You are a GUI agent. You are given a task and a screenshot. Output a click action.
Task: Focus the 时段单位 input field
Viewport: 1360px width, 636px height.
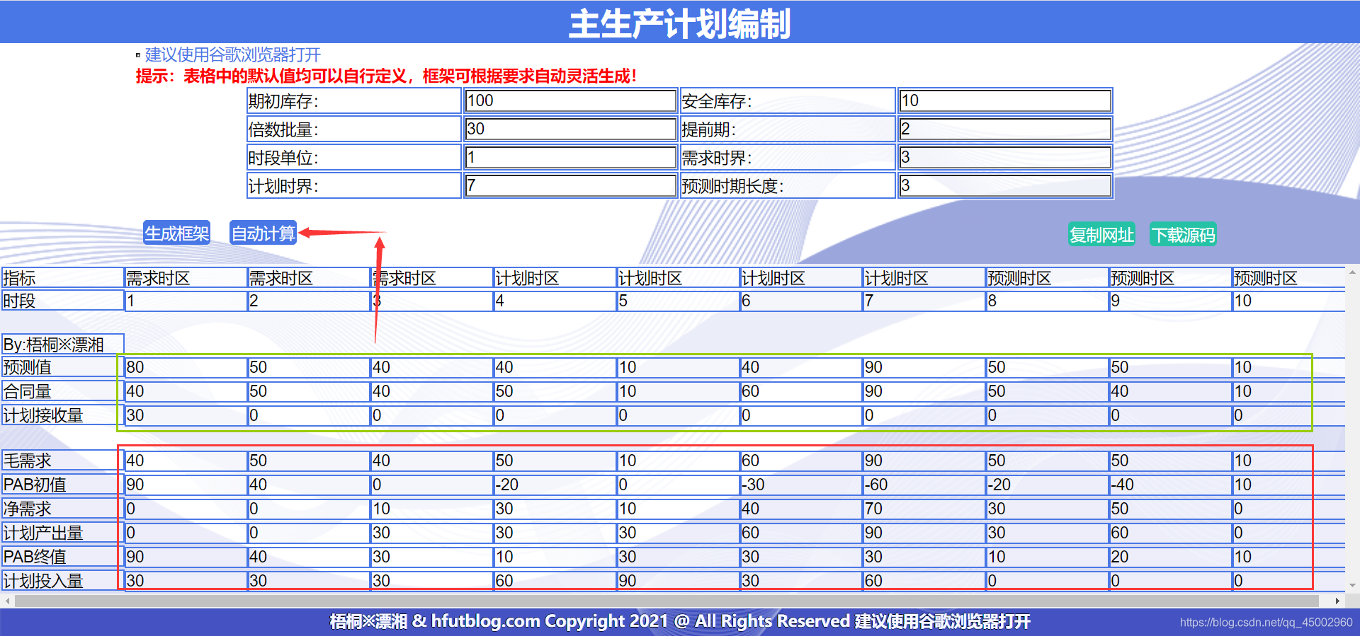coord(570,157)
